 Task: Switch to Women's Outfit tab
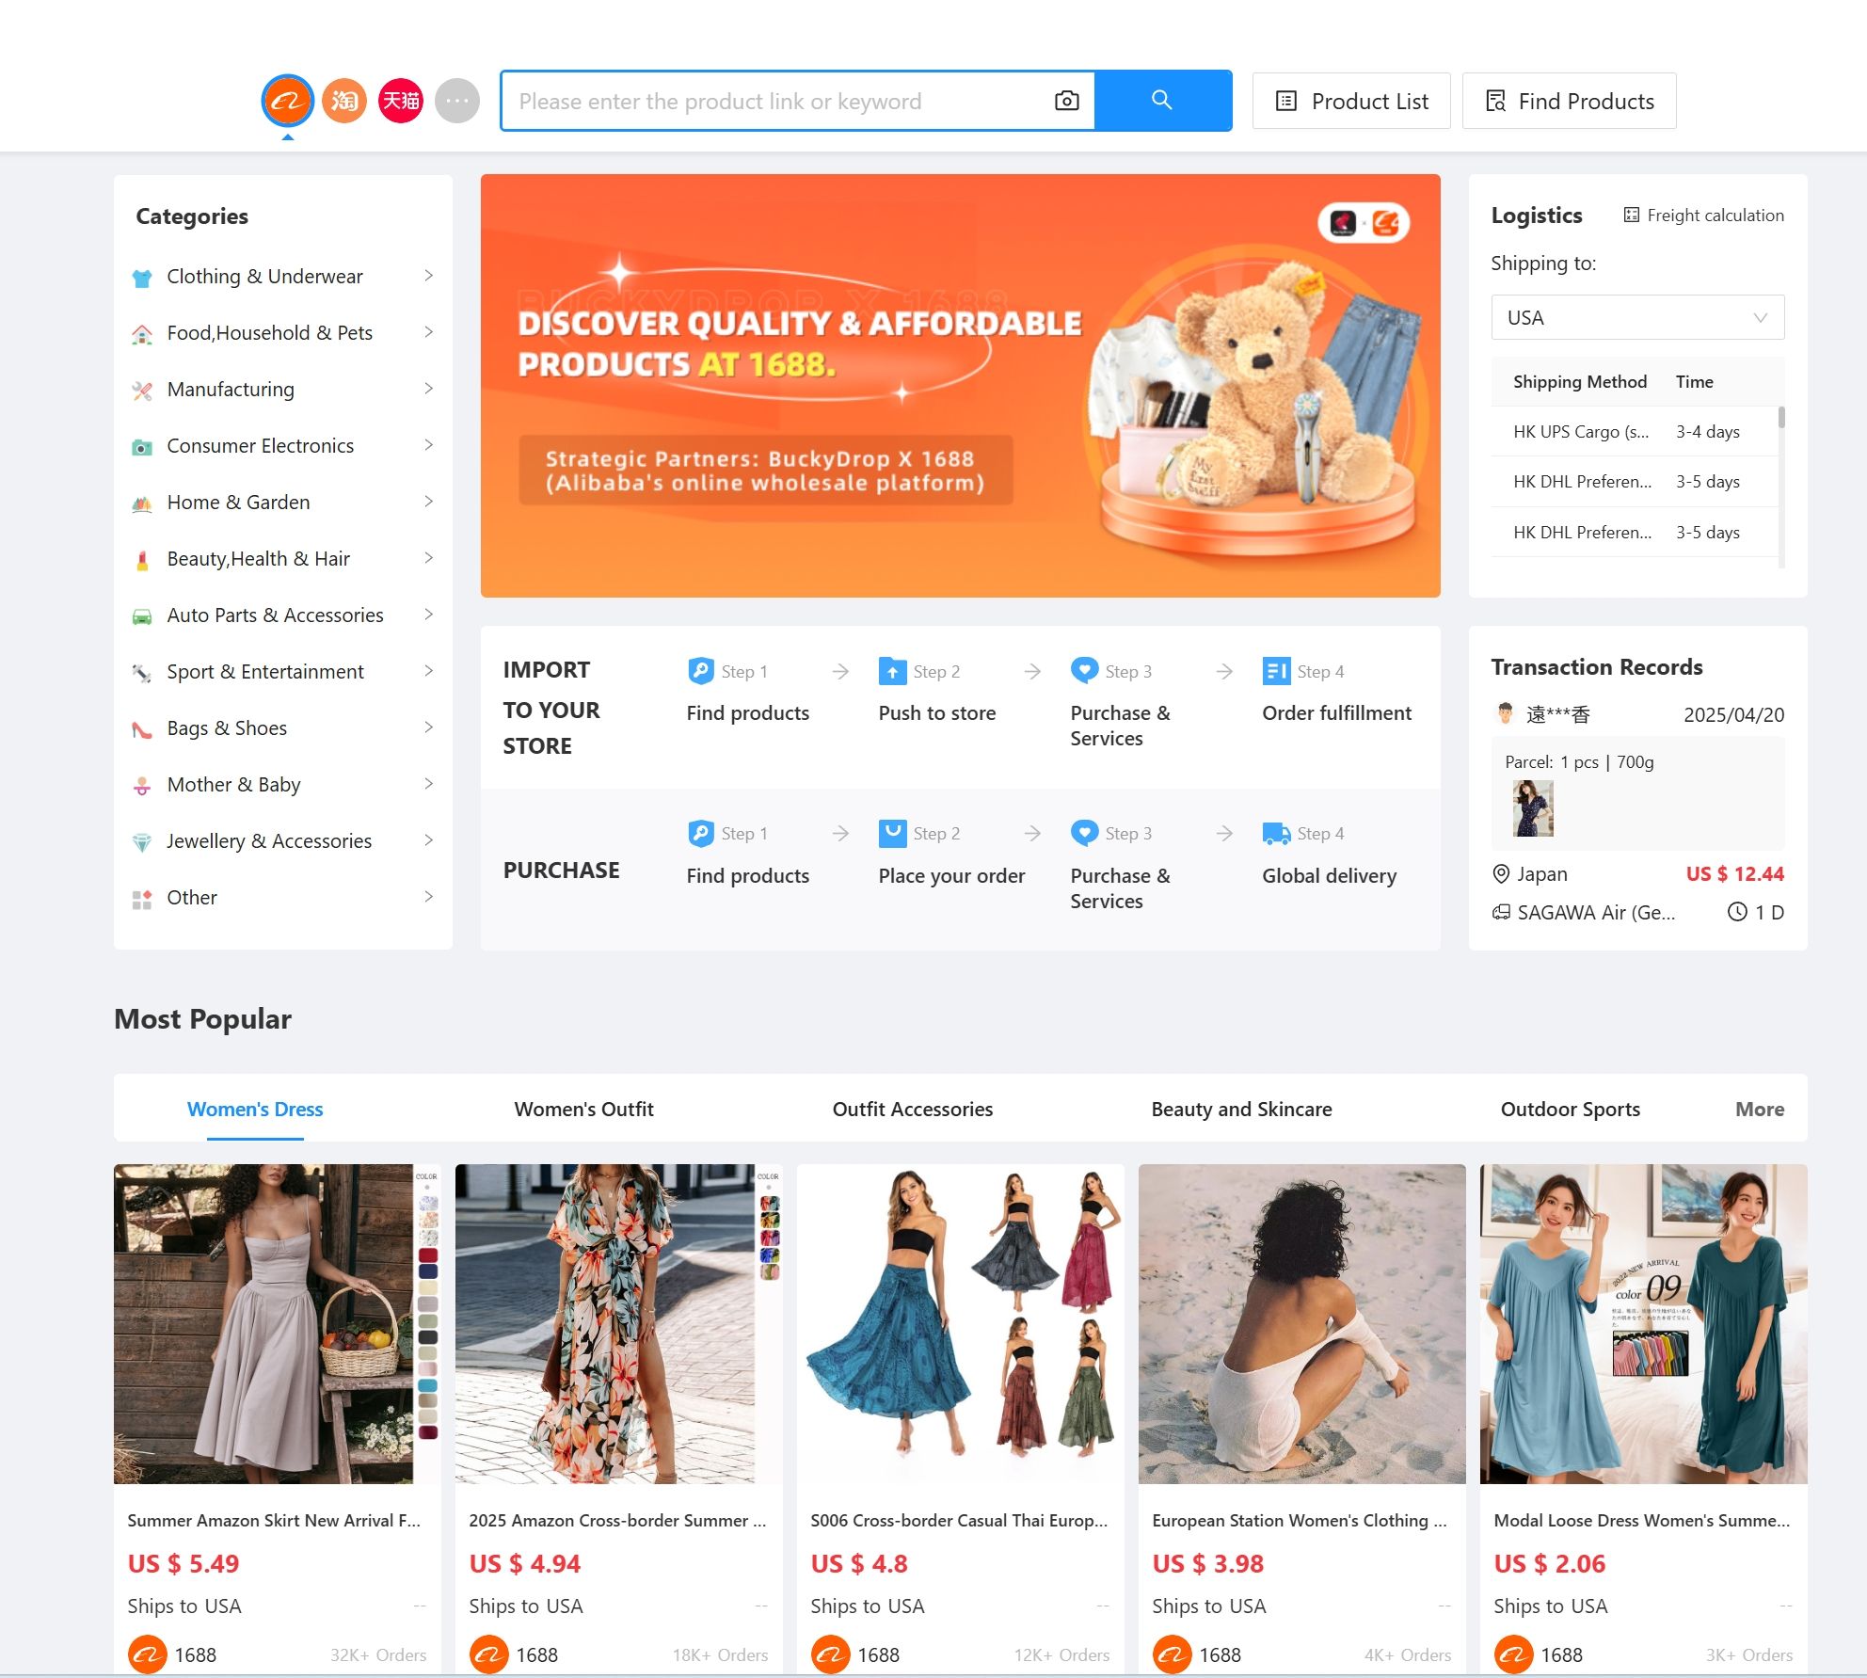tap(583, 1109)
